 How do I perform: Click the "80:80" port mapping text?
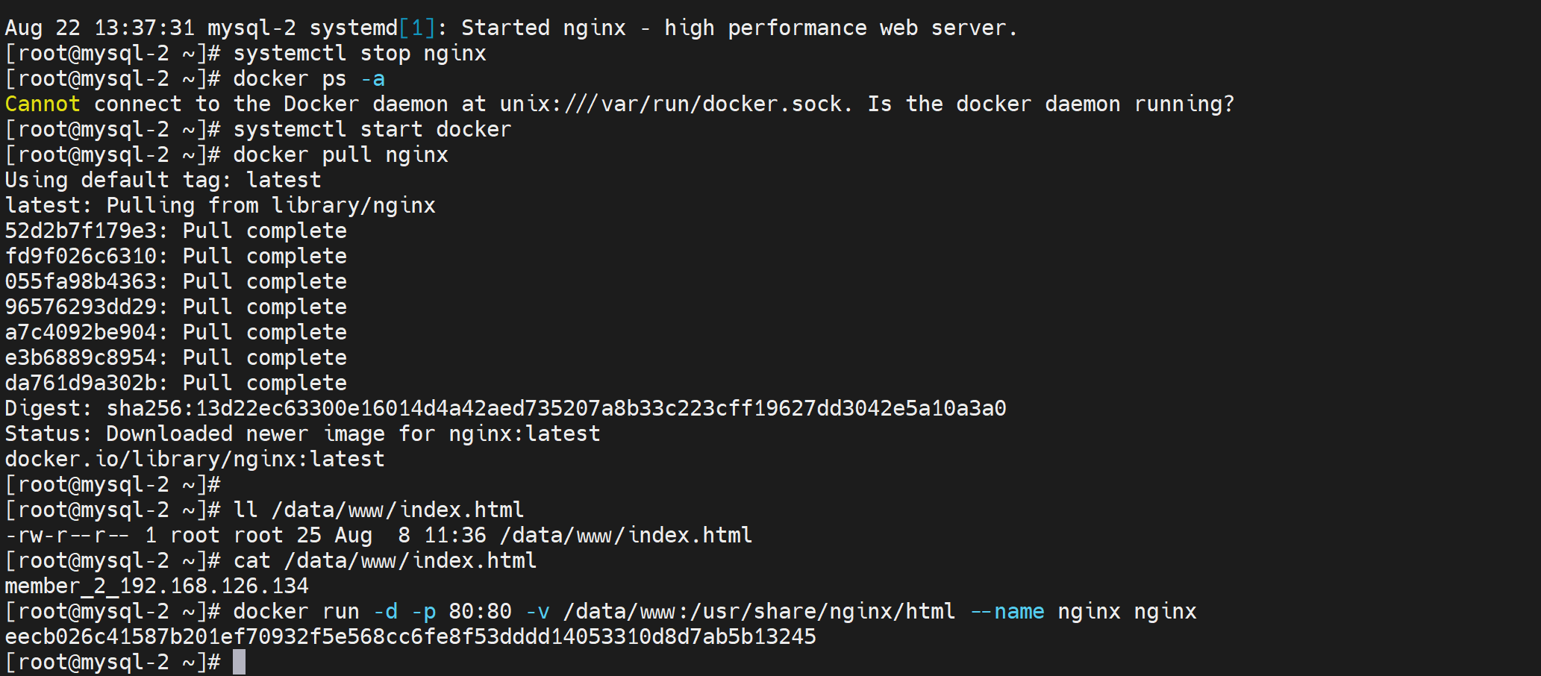(480, 611)
